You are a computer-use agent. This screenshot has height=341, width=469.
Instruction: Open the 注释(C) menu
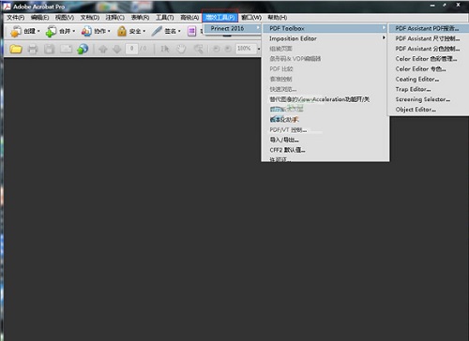tap(114, 18)
